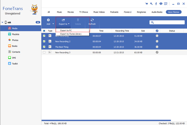Uncheck The Best Thing checkbox
Image resolution: width=187 pixels, height=125 pixels.
(x=44, y=47)
